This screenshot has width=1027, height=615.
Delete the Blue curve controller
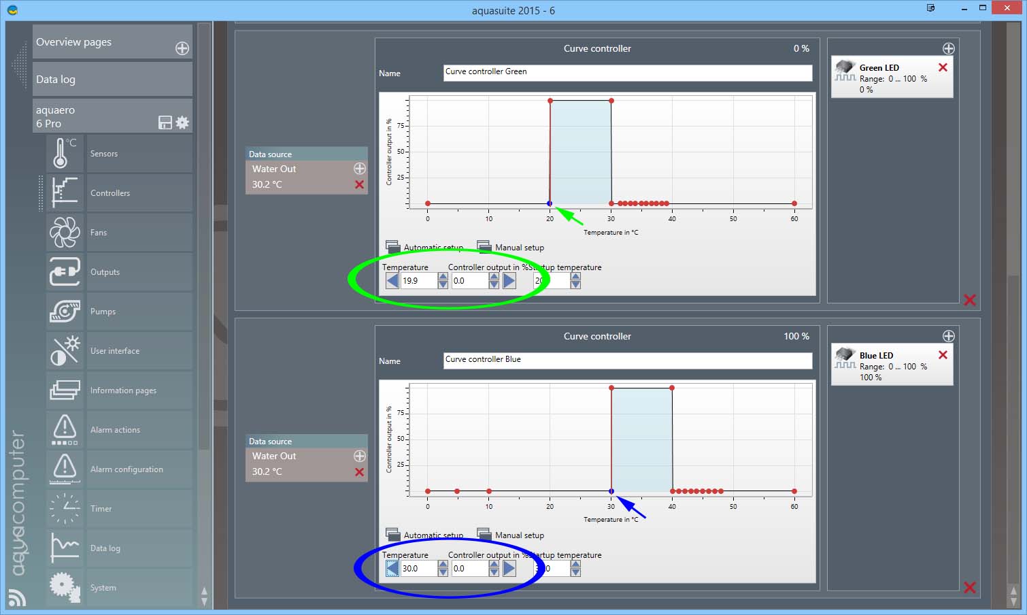(970, 588)
